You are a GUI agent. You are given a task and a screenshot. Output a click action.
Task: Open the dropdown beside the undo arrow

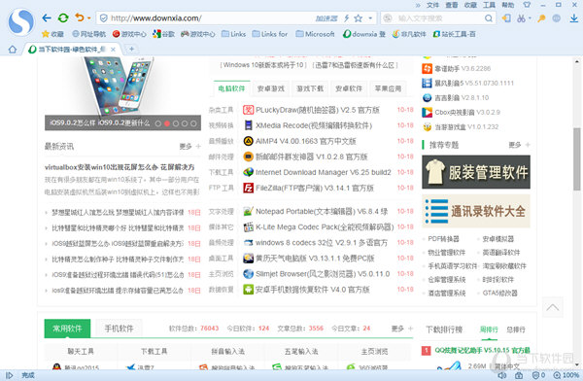click(x=89, y=17)
